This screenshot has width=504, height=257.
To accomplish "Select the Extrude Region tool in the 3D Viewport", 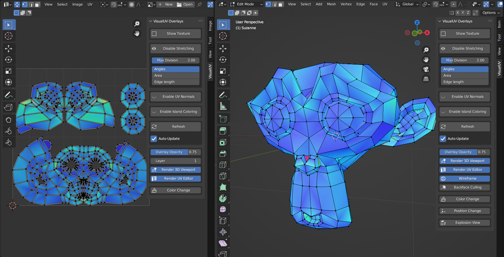I will 223,131.
